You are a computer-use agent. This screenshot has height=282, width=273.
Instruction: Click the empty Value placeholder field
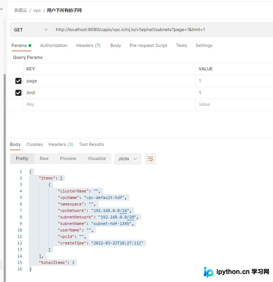[x=234, y=104]
